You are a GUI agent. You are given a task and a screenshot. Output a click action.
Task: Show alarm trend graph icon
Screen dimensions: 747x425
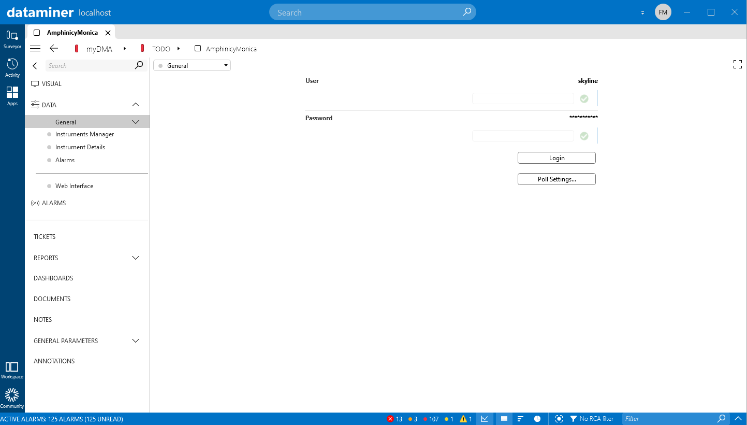click(x=485, y=419)
